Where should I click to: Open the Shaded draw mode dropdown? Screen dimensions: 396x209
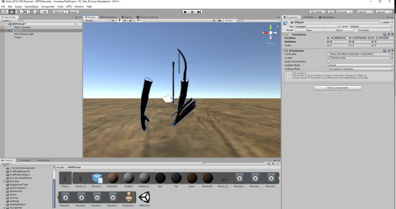click(x=97, y=20)
